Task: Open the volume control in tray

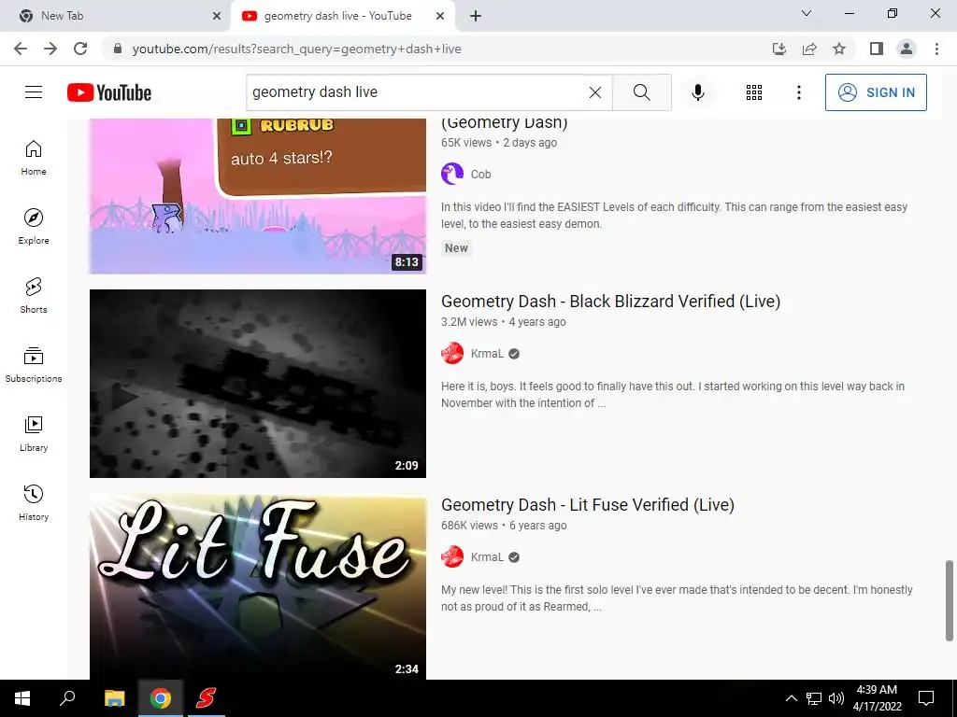Action: point(836,698)
